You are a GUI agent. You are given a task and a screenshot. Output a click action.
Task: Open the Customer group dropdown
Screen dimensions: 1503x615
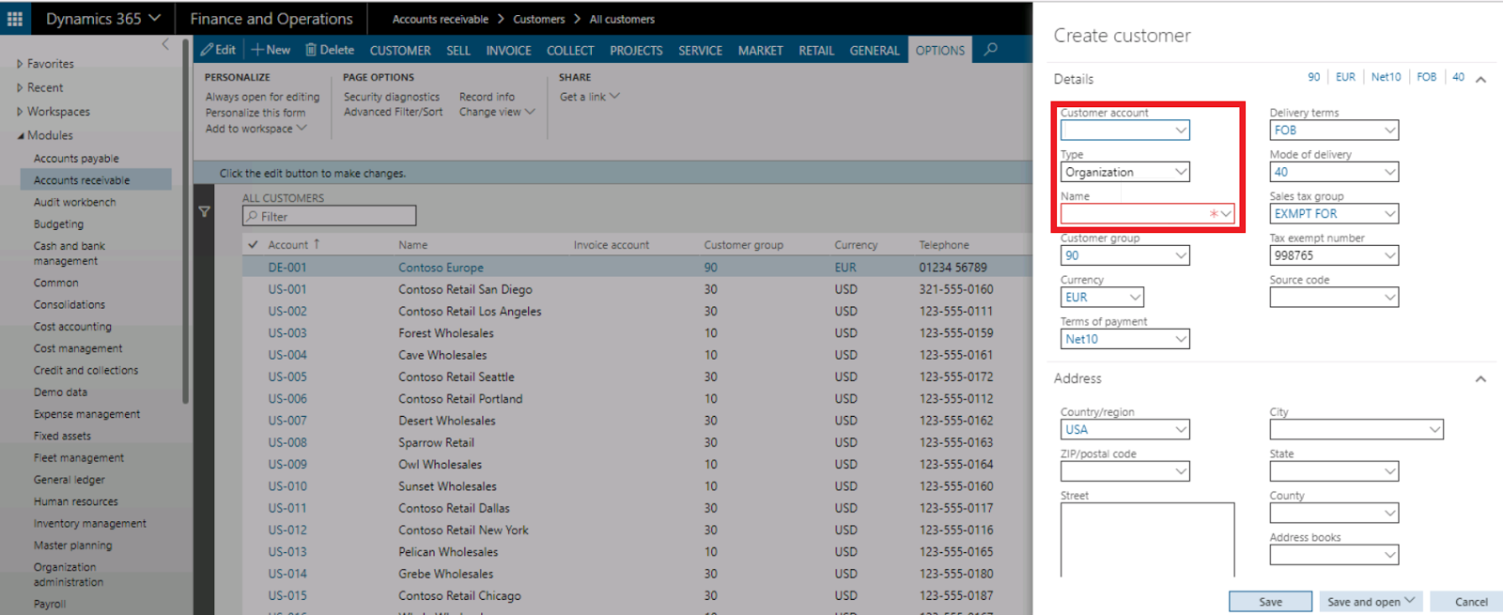point(1181,255)
